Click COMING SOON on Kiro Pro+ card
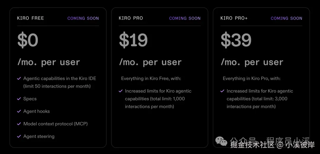 pyautogui.click(x=286, y=18)
